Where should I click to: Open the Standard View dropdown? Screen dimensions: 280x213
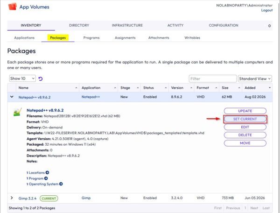point(255,78)
